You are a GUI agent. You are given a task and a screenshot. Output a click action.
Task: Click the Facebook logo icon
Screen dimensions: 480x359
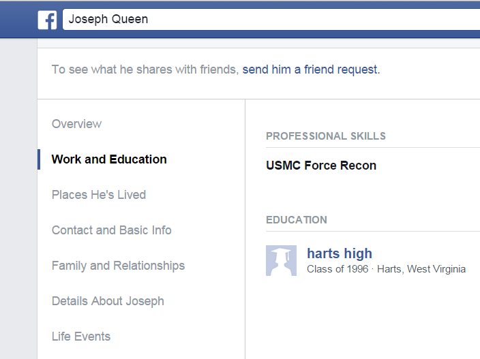pos(47,19)
